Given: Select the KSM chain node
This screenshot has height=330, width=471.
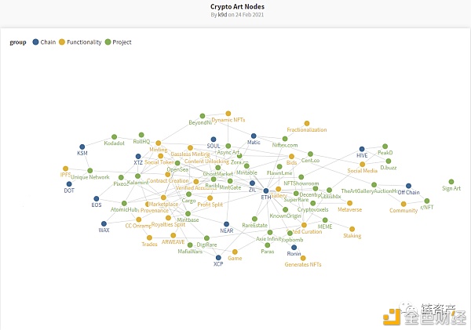Looking at the screenshot, I should (82, 147).
